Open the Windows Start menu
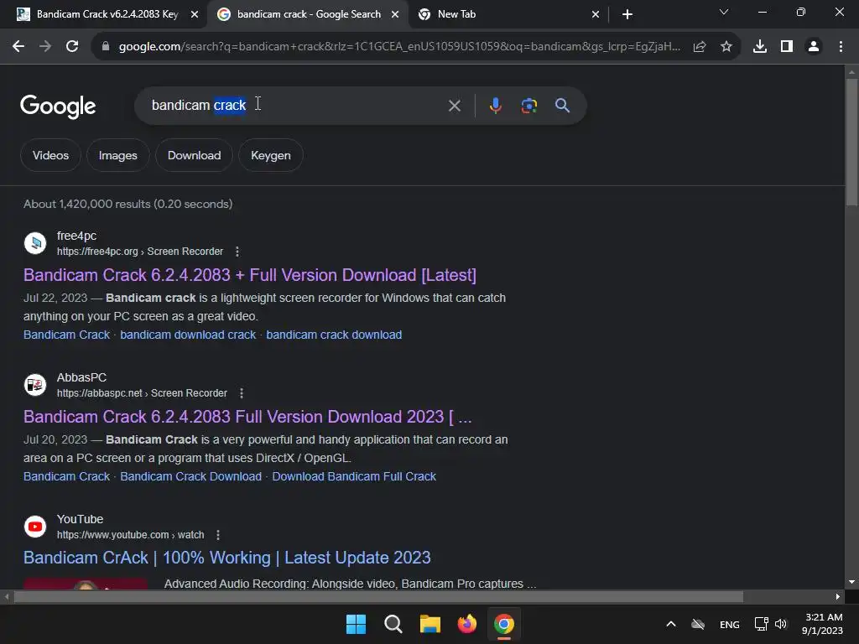 pyautogui.click(x=356, y=624)
